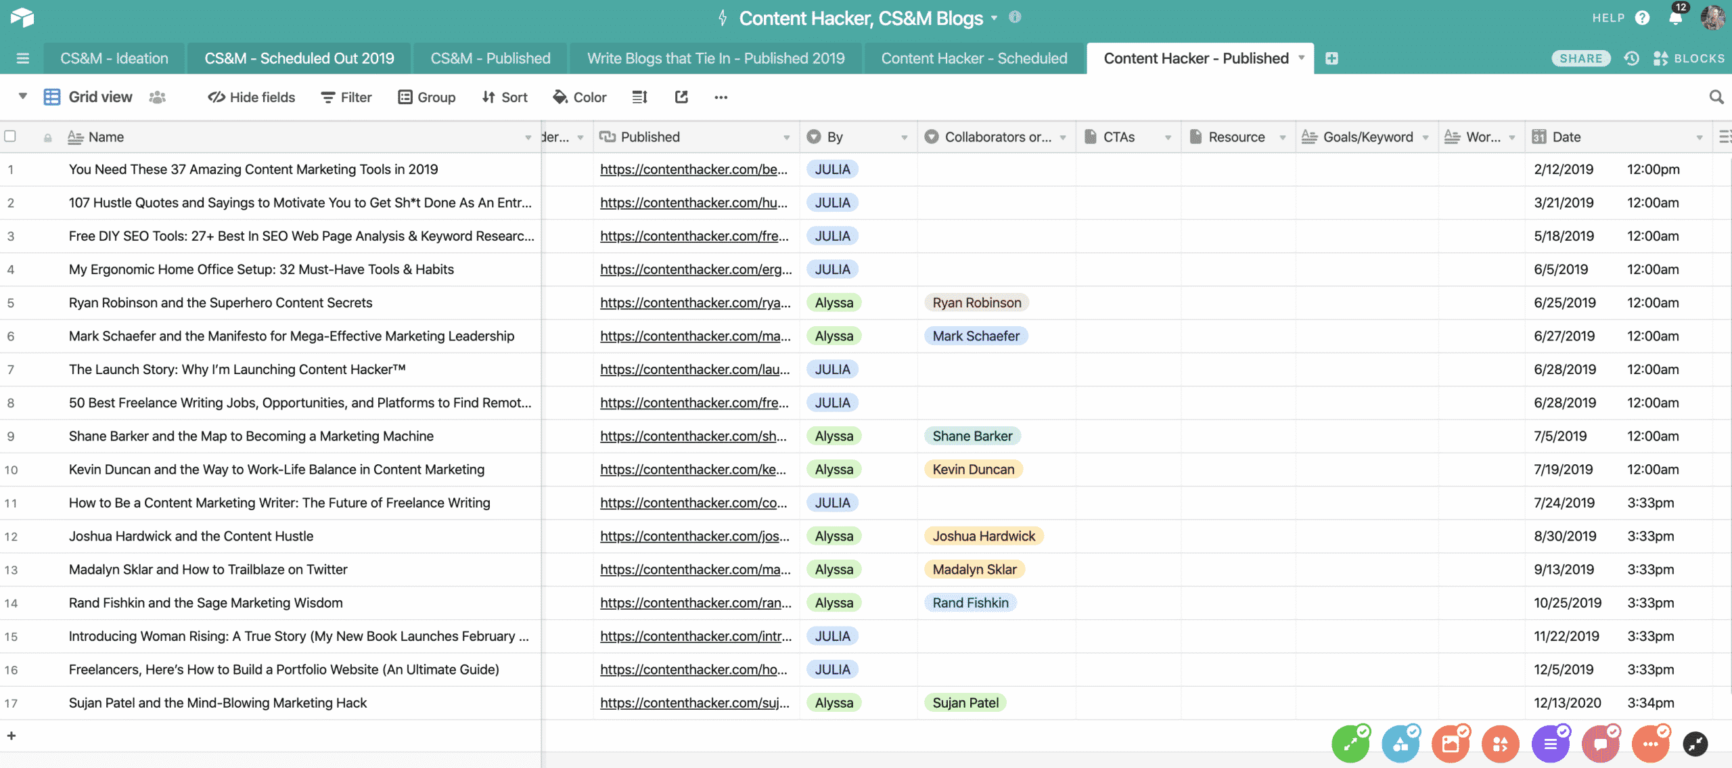Open the Date column dropdown
Screen dimensions: 1732x768
tap(1700, 137)
